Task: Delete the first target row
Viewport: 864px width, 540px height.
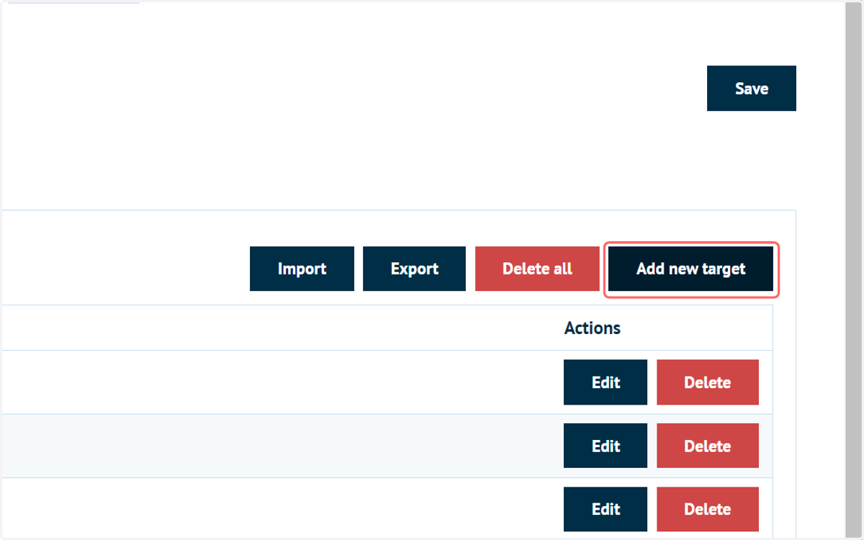Action: pos(708,382)
